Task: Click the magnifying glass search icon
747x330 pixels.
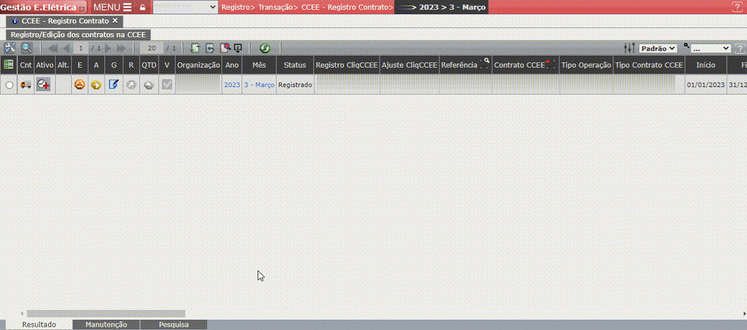Action: point(26,48)
